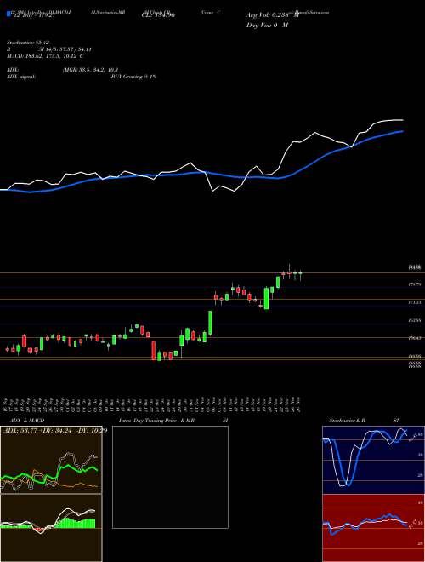425x562 pixels.
Task: Select the Avg Vol: 0.238 M reading
Action: click(x=273, y=15)
